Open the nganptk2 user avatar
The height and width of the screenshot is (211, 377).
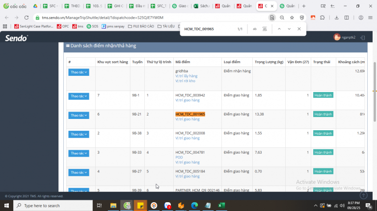337,37
